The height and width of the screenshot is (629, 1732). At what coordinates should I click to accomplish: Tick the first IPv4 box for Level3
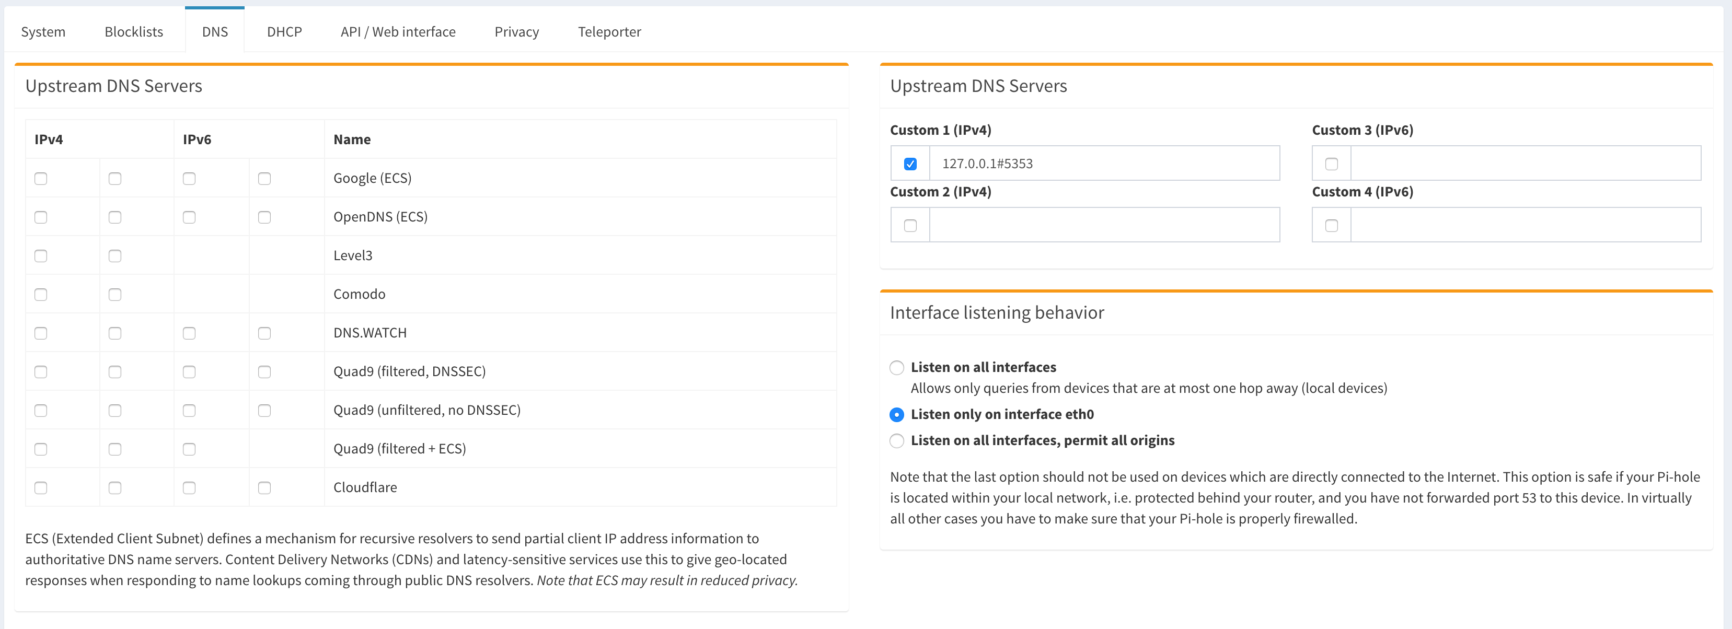pyautogui.click(x=41, y=256)
